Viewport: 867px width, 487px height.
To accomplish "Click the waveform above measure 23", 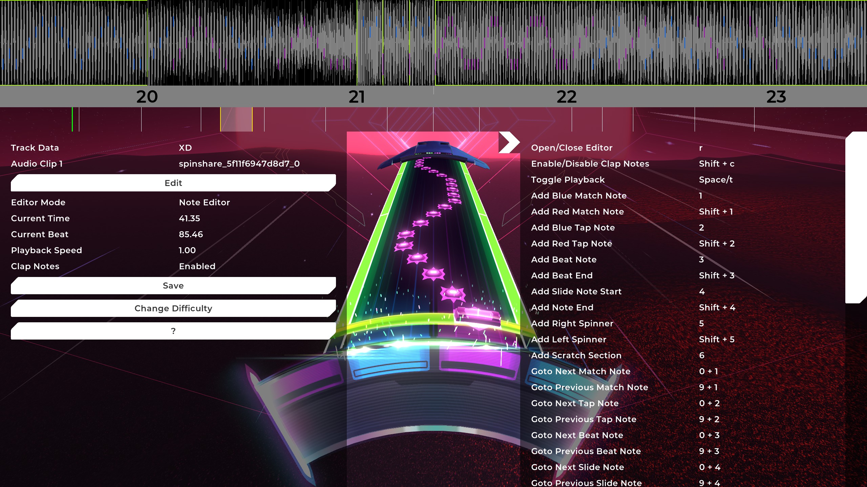I will coord(776,42).
